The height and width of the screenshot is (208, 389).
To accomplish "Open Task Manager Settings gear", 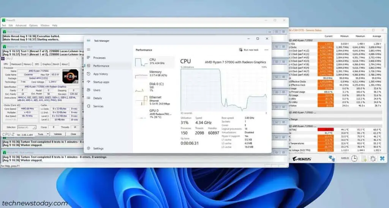I will (98, 149).
